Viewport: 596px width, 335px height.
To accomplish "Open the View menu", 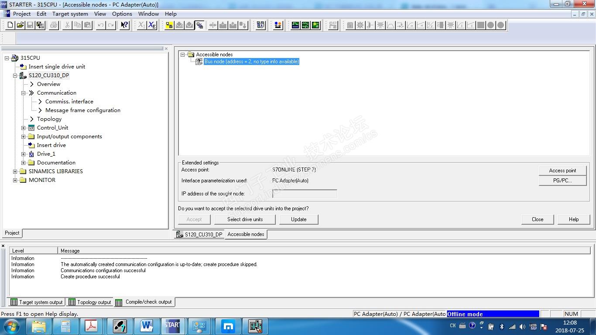I will (x=100, y=14).
